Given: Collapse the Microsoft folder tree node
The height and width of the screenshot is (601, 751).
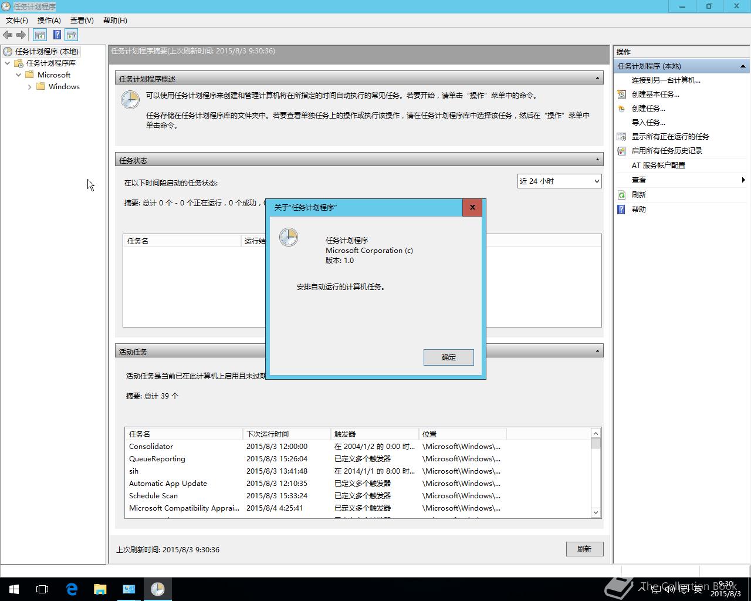Looking at the screenshot, I should (18, 75).
